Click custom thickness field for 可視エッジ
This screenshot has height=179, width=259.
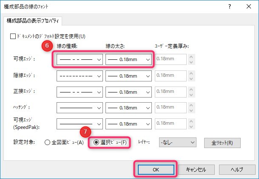tap(171, 60)
